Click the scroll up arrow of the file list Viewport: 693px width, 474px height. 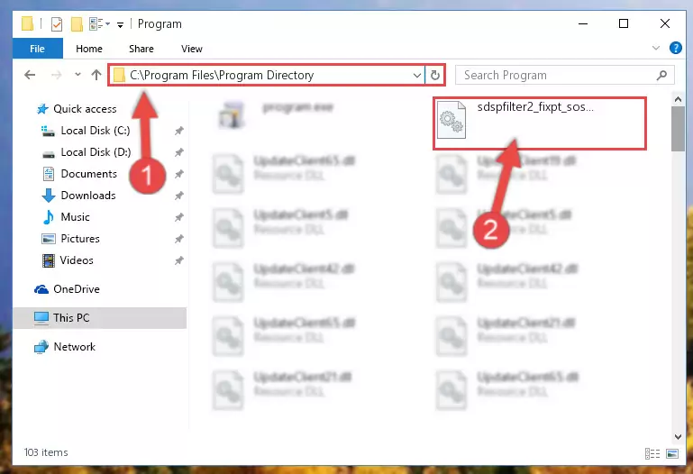pos(678,99)
